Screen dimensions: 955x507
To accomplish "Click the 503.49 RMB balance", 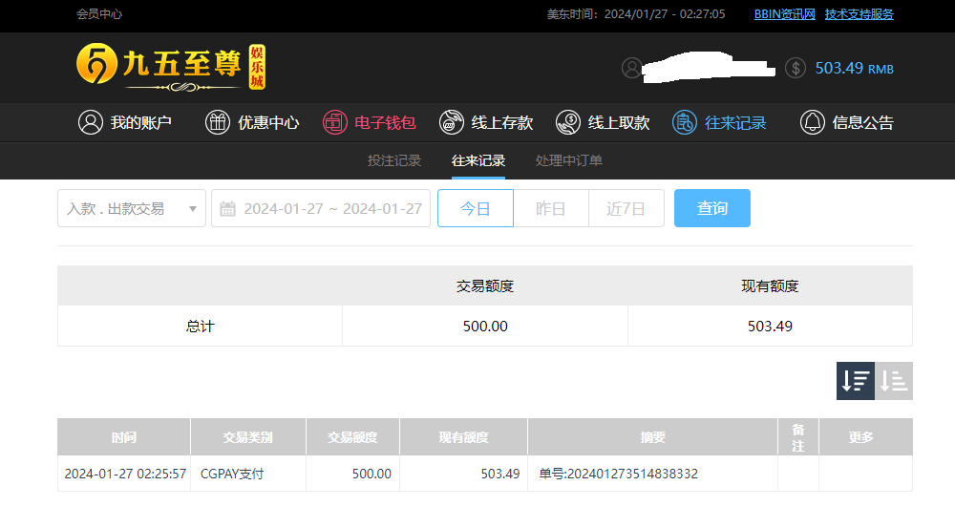I will [x=855, y=68].
